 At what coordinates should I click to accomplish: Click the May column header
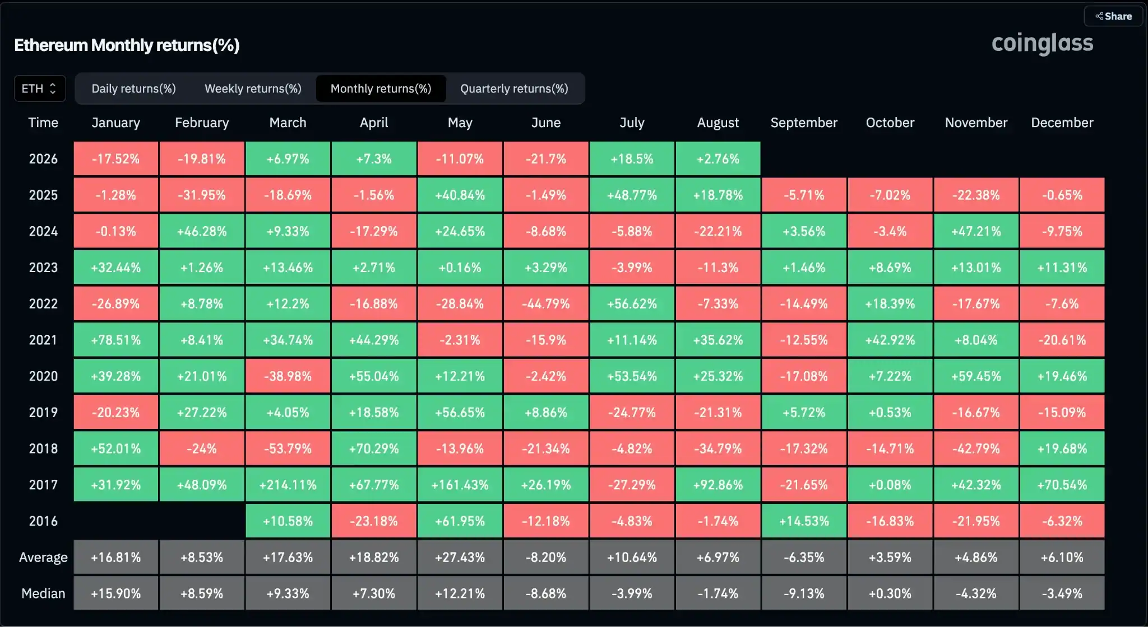[x=460, y=123]
